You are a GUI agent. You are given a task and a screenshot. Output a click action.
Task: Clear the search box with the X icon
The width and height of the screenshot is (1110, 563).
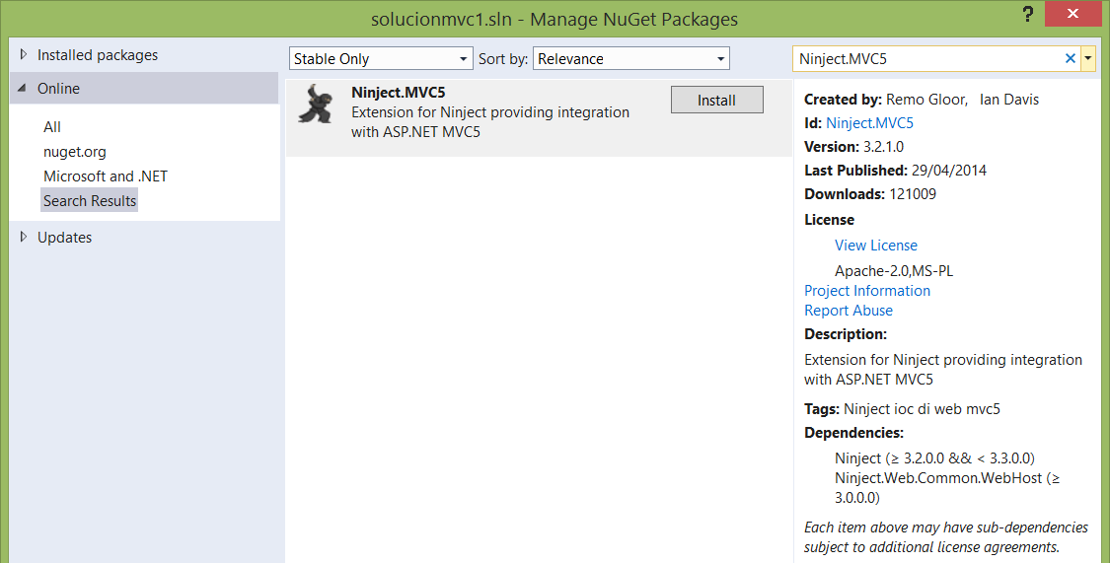pos(1071,59)
